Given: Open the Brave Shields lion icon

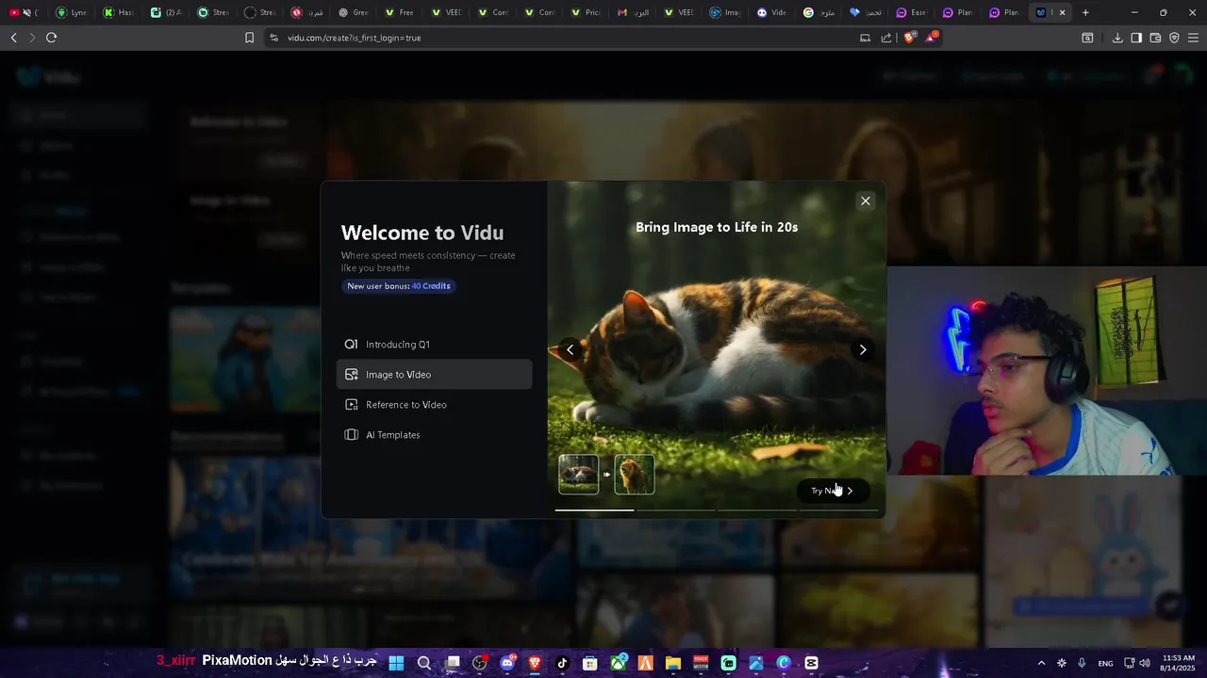Looking at the screenshot, I should (909, 38).
